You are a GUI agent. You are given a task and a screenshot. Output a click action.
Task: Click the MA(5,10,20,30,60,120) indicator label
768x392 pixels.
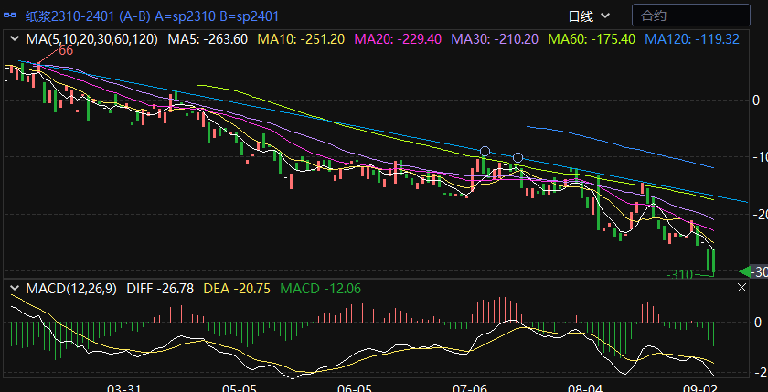(91, 39)
